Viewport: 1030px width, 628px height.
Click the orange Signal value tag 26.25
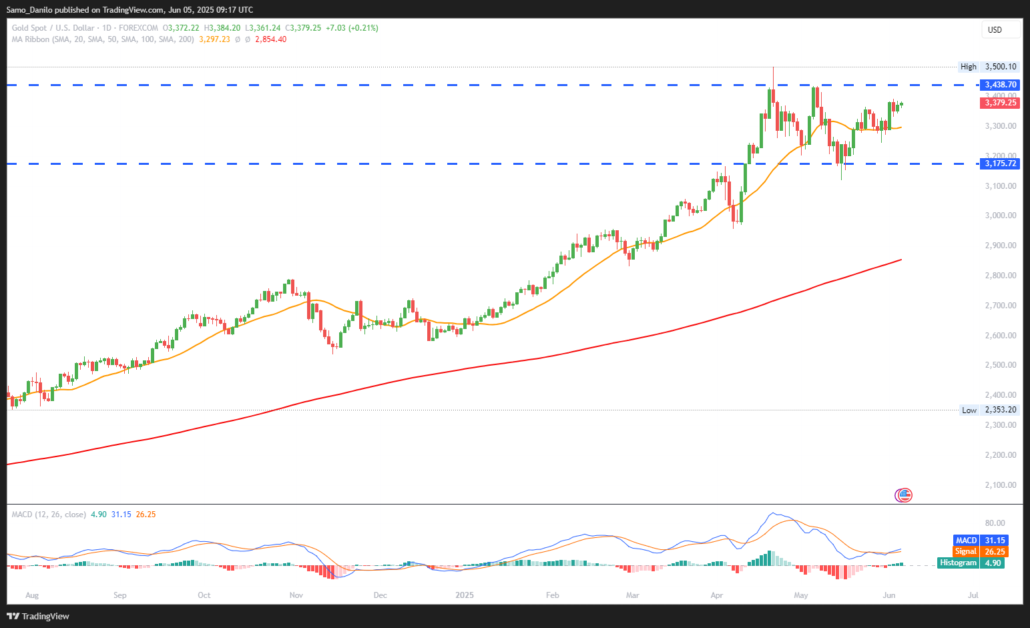coord(981,552)
